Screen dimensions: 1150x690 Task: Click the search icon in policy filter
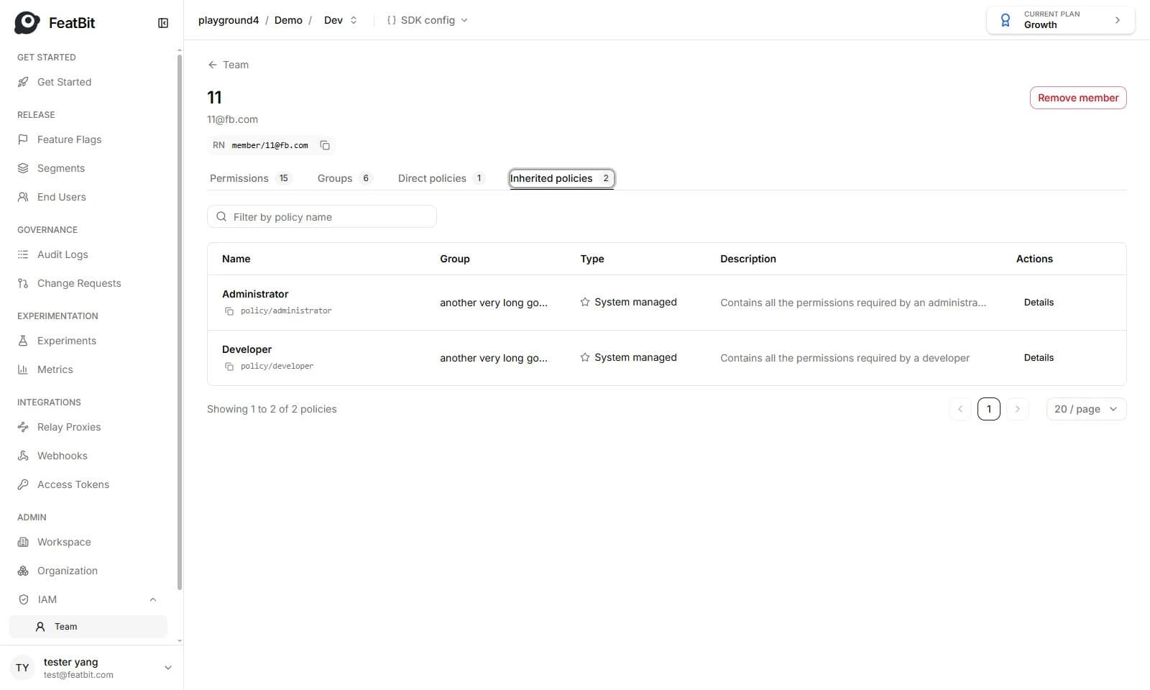[x=221, y=216]
